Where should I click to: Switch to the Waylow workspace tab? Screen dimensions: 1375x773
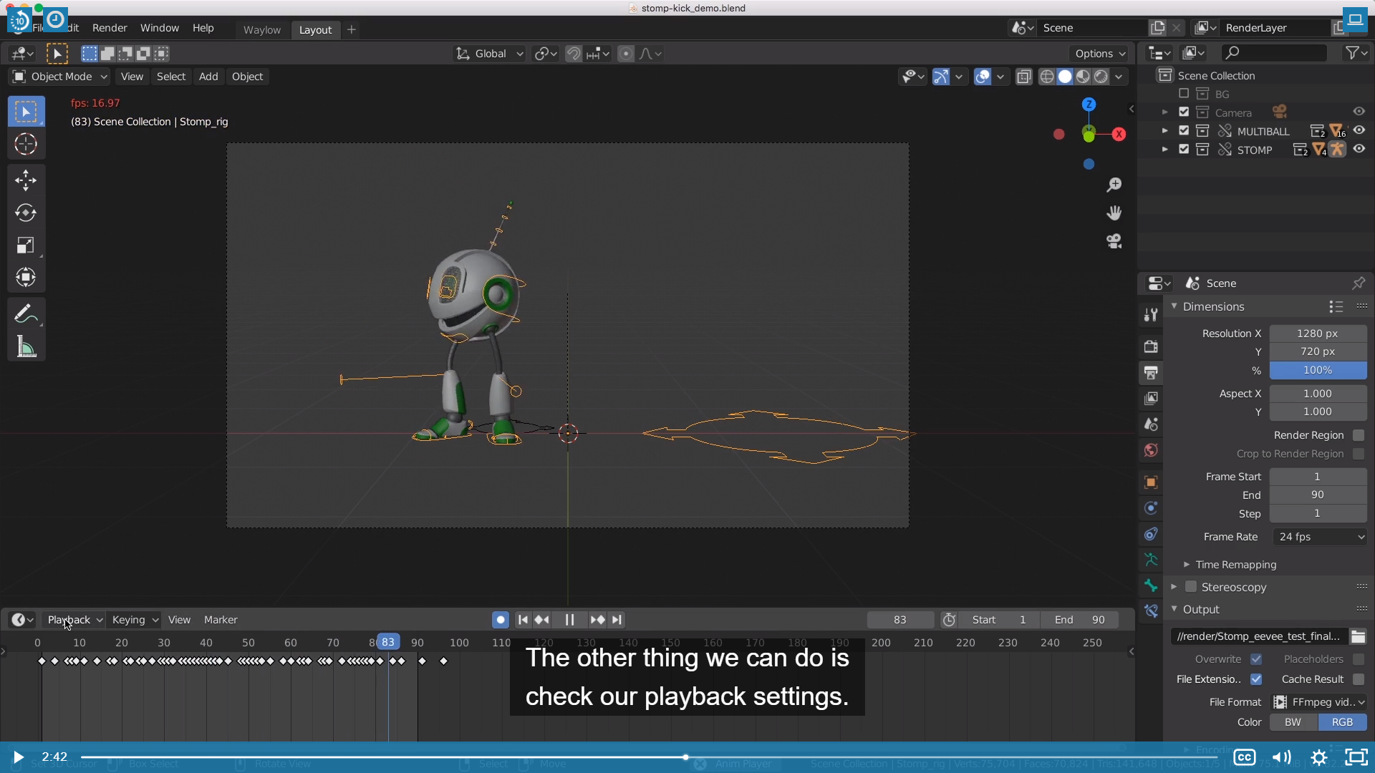click(261, 29)
